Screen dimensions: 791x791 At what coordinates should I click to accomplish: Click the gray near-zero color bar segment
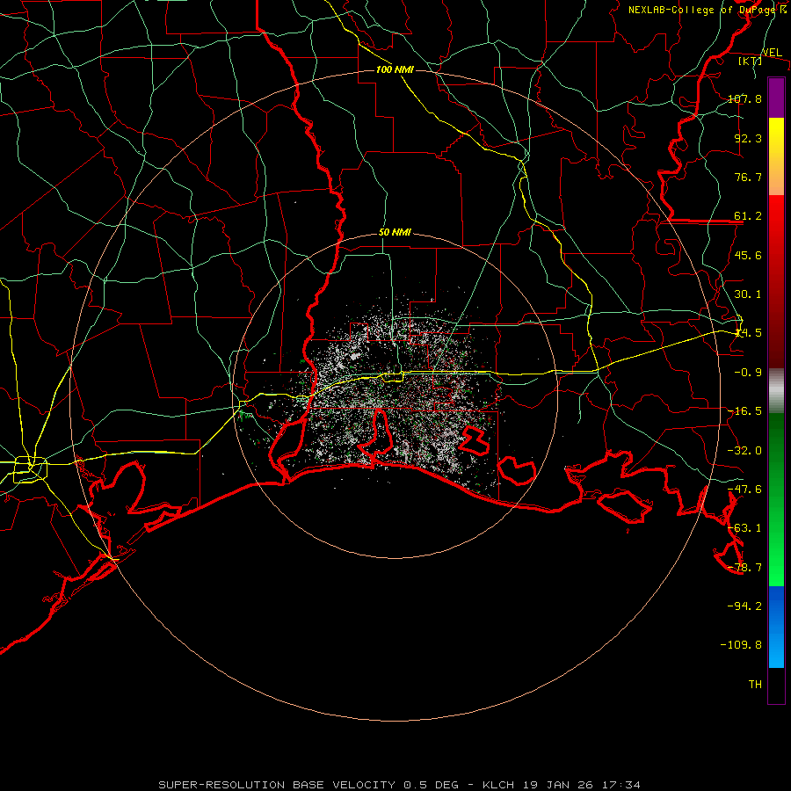coord(776,391)
